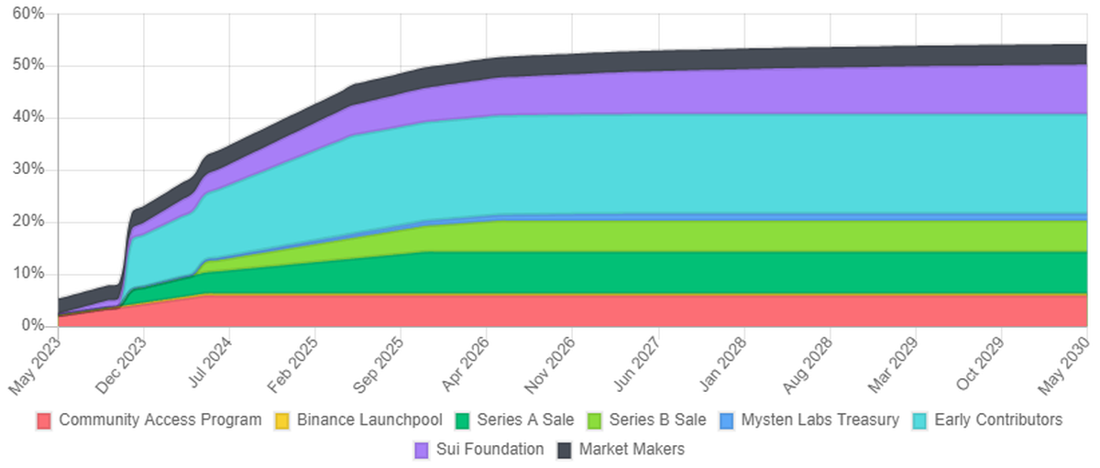Toggle Market Makers legend text

[632, 450]
